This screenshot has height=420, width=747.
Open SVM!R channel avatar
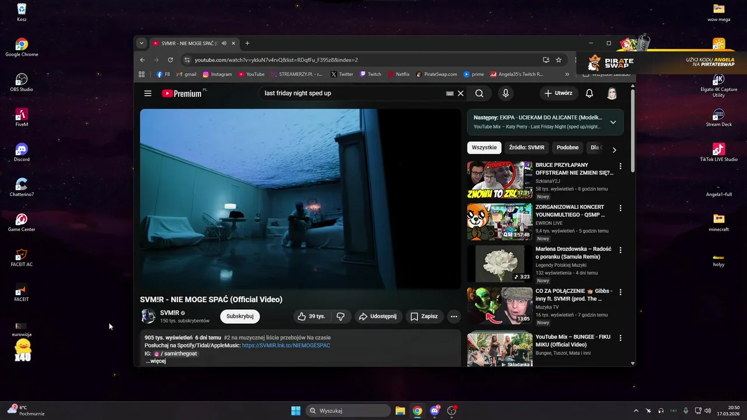click(x=148, y=316)
